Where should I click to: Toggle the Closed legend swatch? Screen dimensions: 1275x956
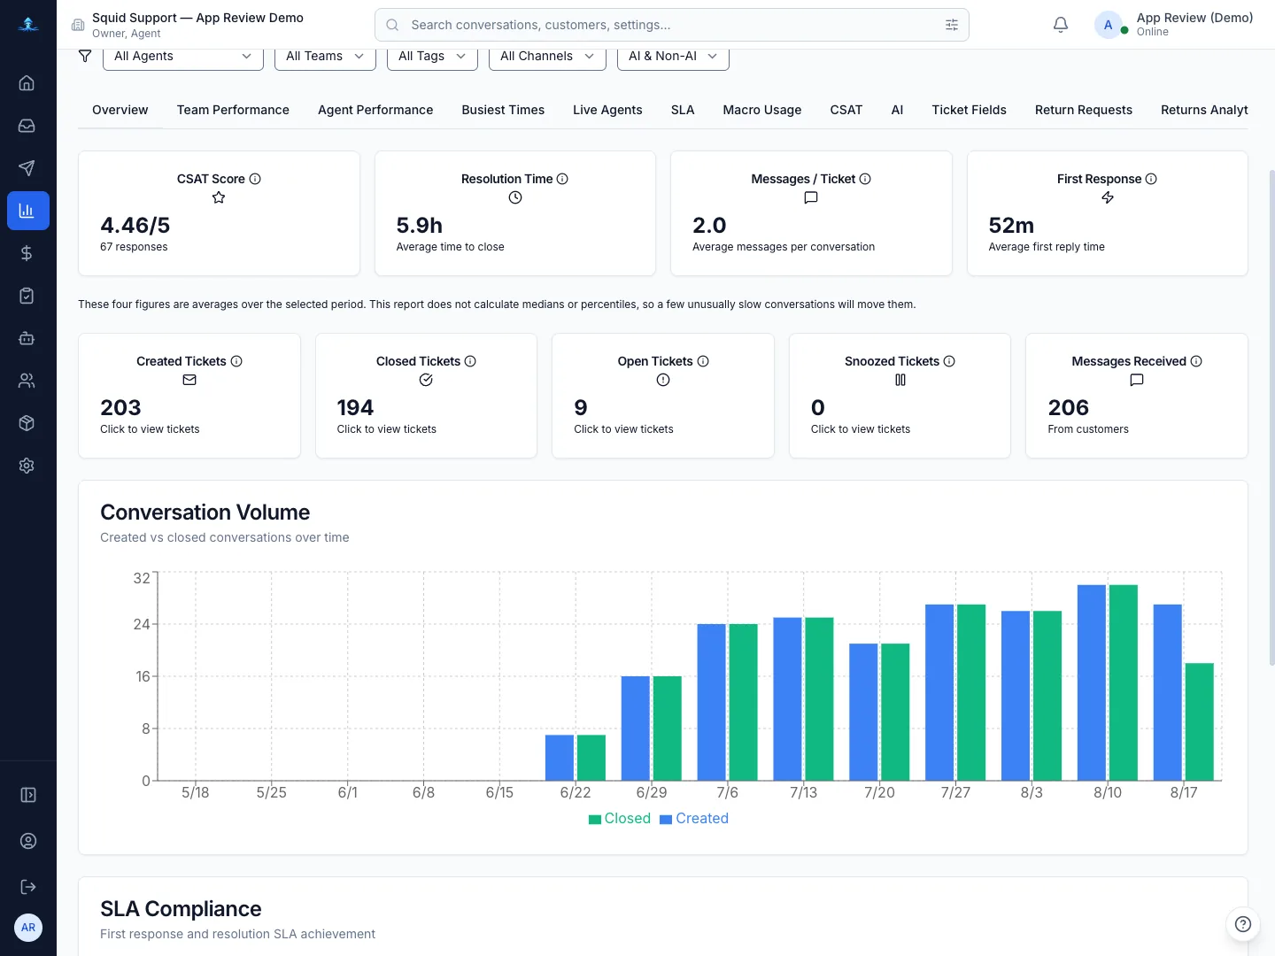[x=595, y=820]
